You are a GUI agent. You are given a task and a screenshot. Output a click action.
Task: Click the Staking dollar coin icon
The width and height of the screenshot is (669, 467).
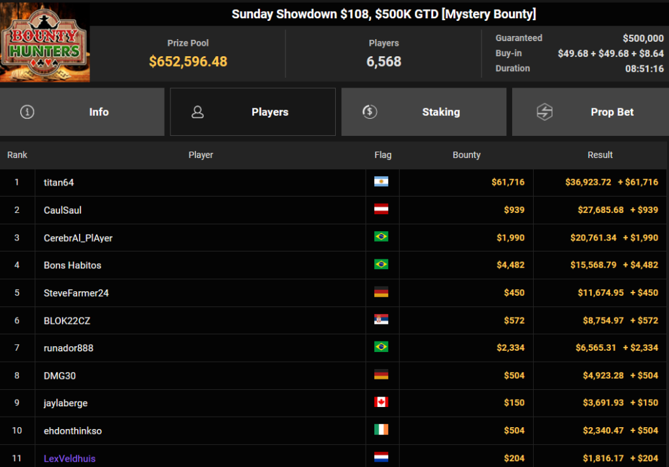370,112
